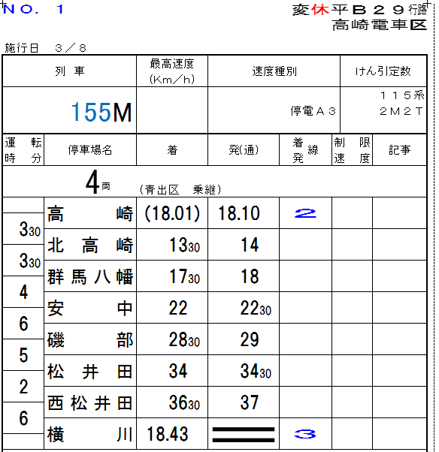
Task: Click the 115系 text
Action: (x=402, y=95)
